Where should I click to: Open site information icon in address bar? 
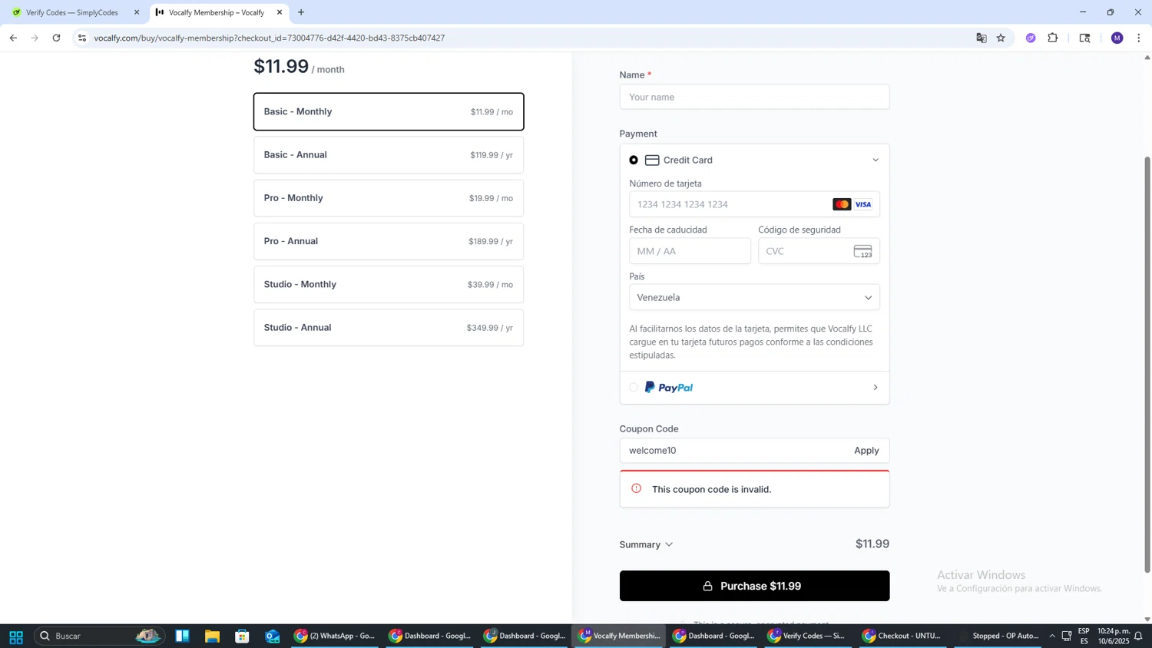[82, 38]
